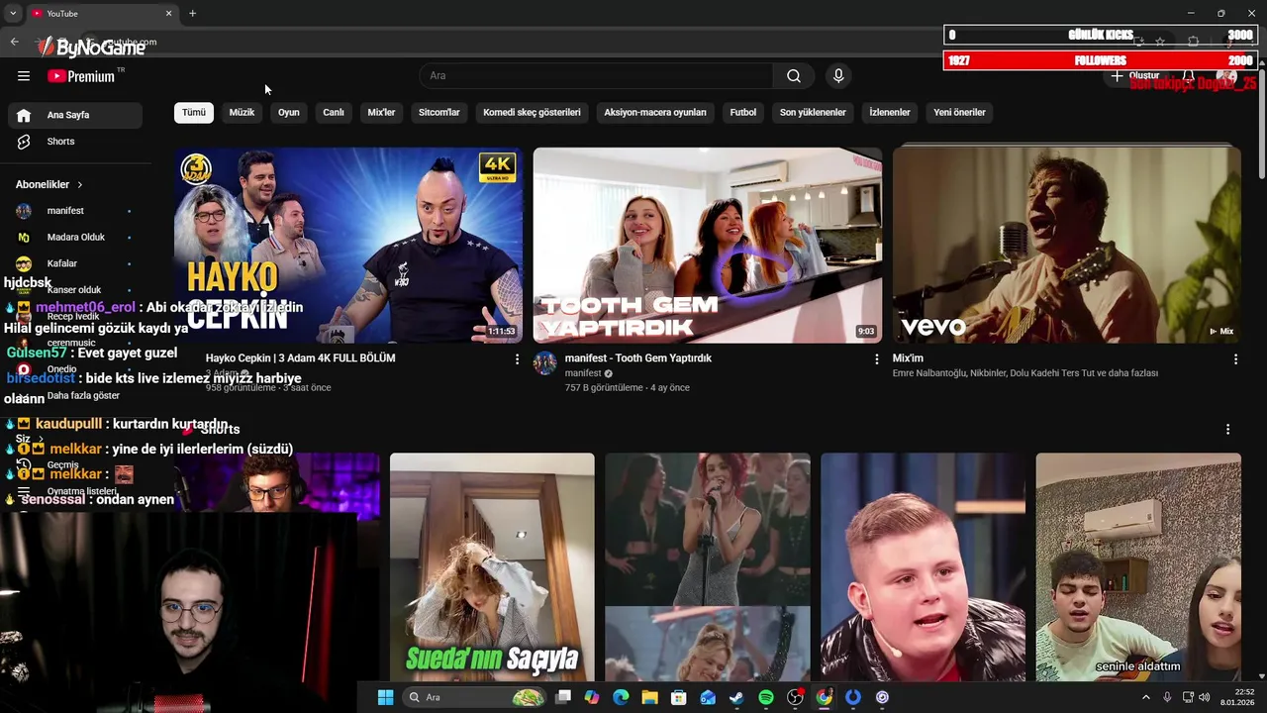This screenshot has width=1267, height=713.
Task: Open Sueda'nın Saçıyla short
Action: click(x=492, y=567)
